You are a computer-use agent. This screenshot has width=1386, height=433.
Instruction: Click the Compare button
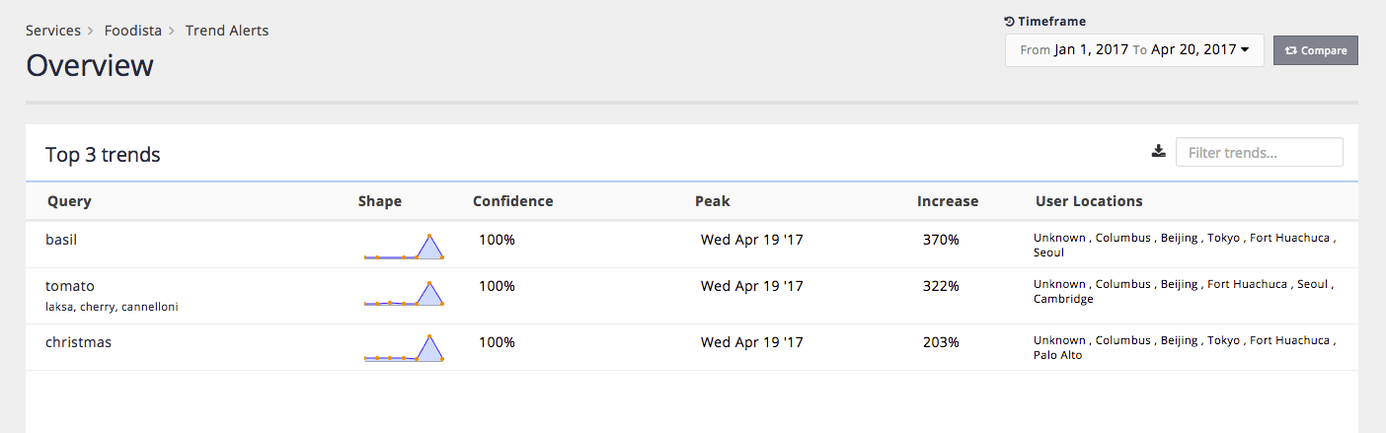1315,50
